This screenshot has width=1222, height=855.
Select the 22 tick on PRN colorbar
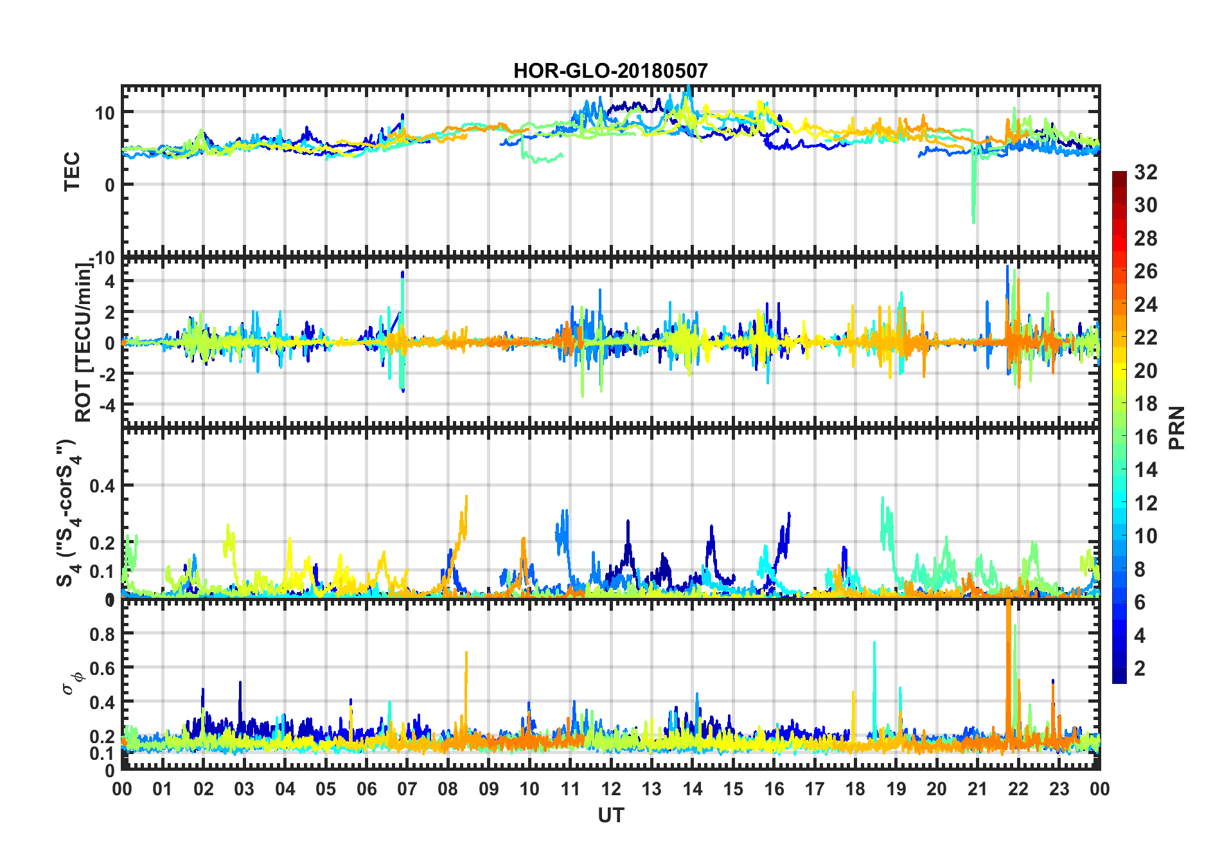coord(1146,337)
